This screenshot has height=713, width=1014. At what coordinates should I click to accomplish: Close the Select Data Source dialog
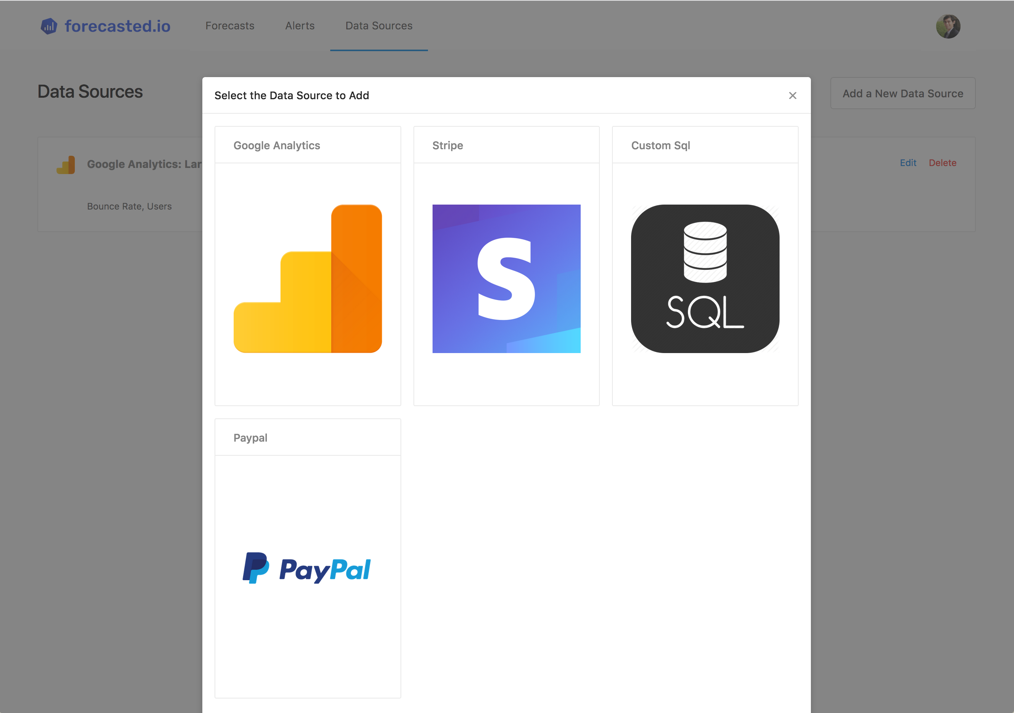click(x=792, y=96)
